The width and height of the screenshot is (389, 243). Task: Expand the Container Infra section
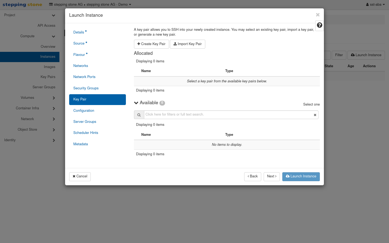30,108
